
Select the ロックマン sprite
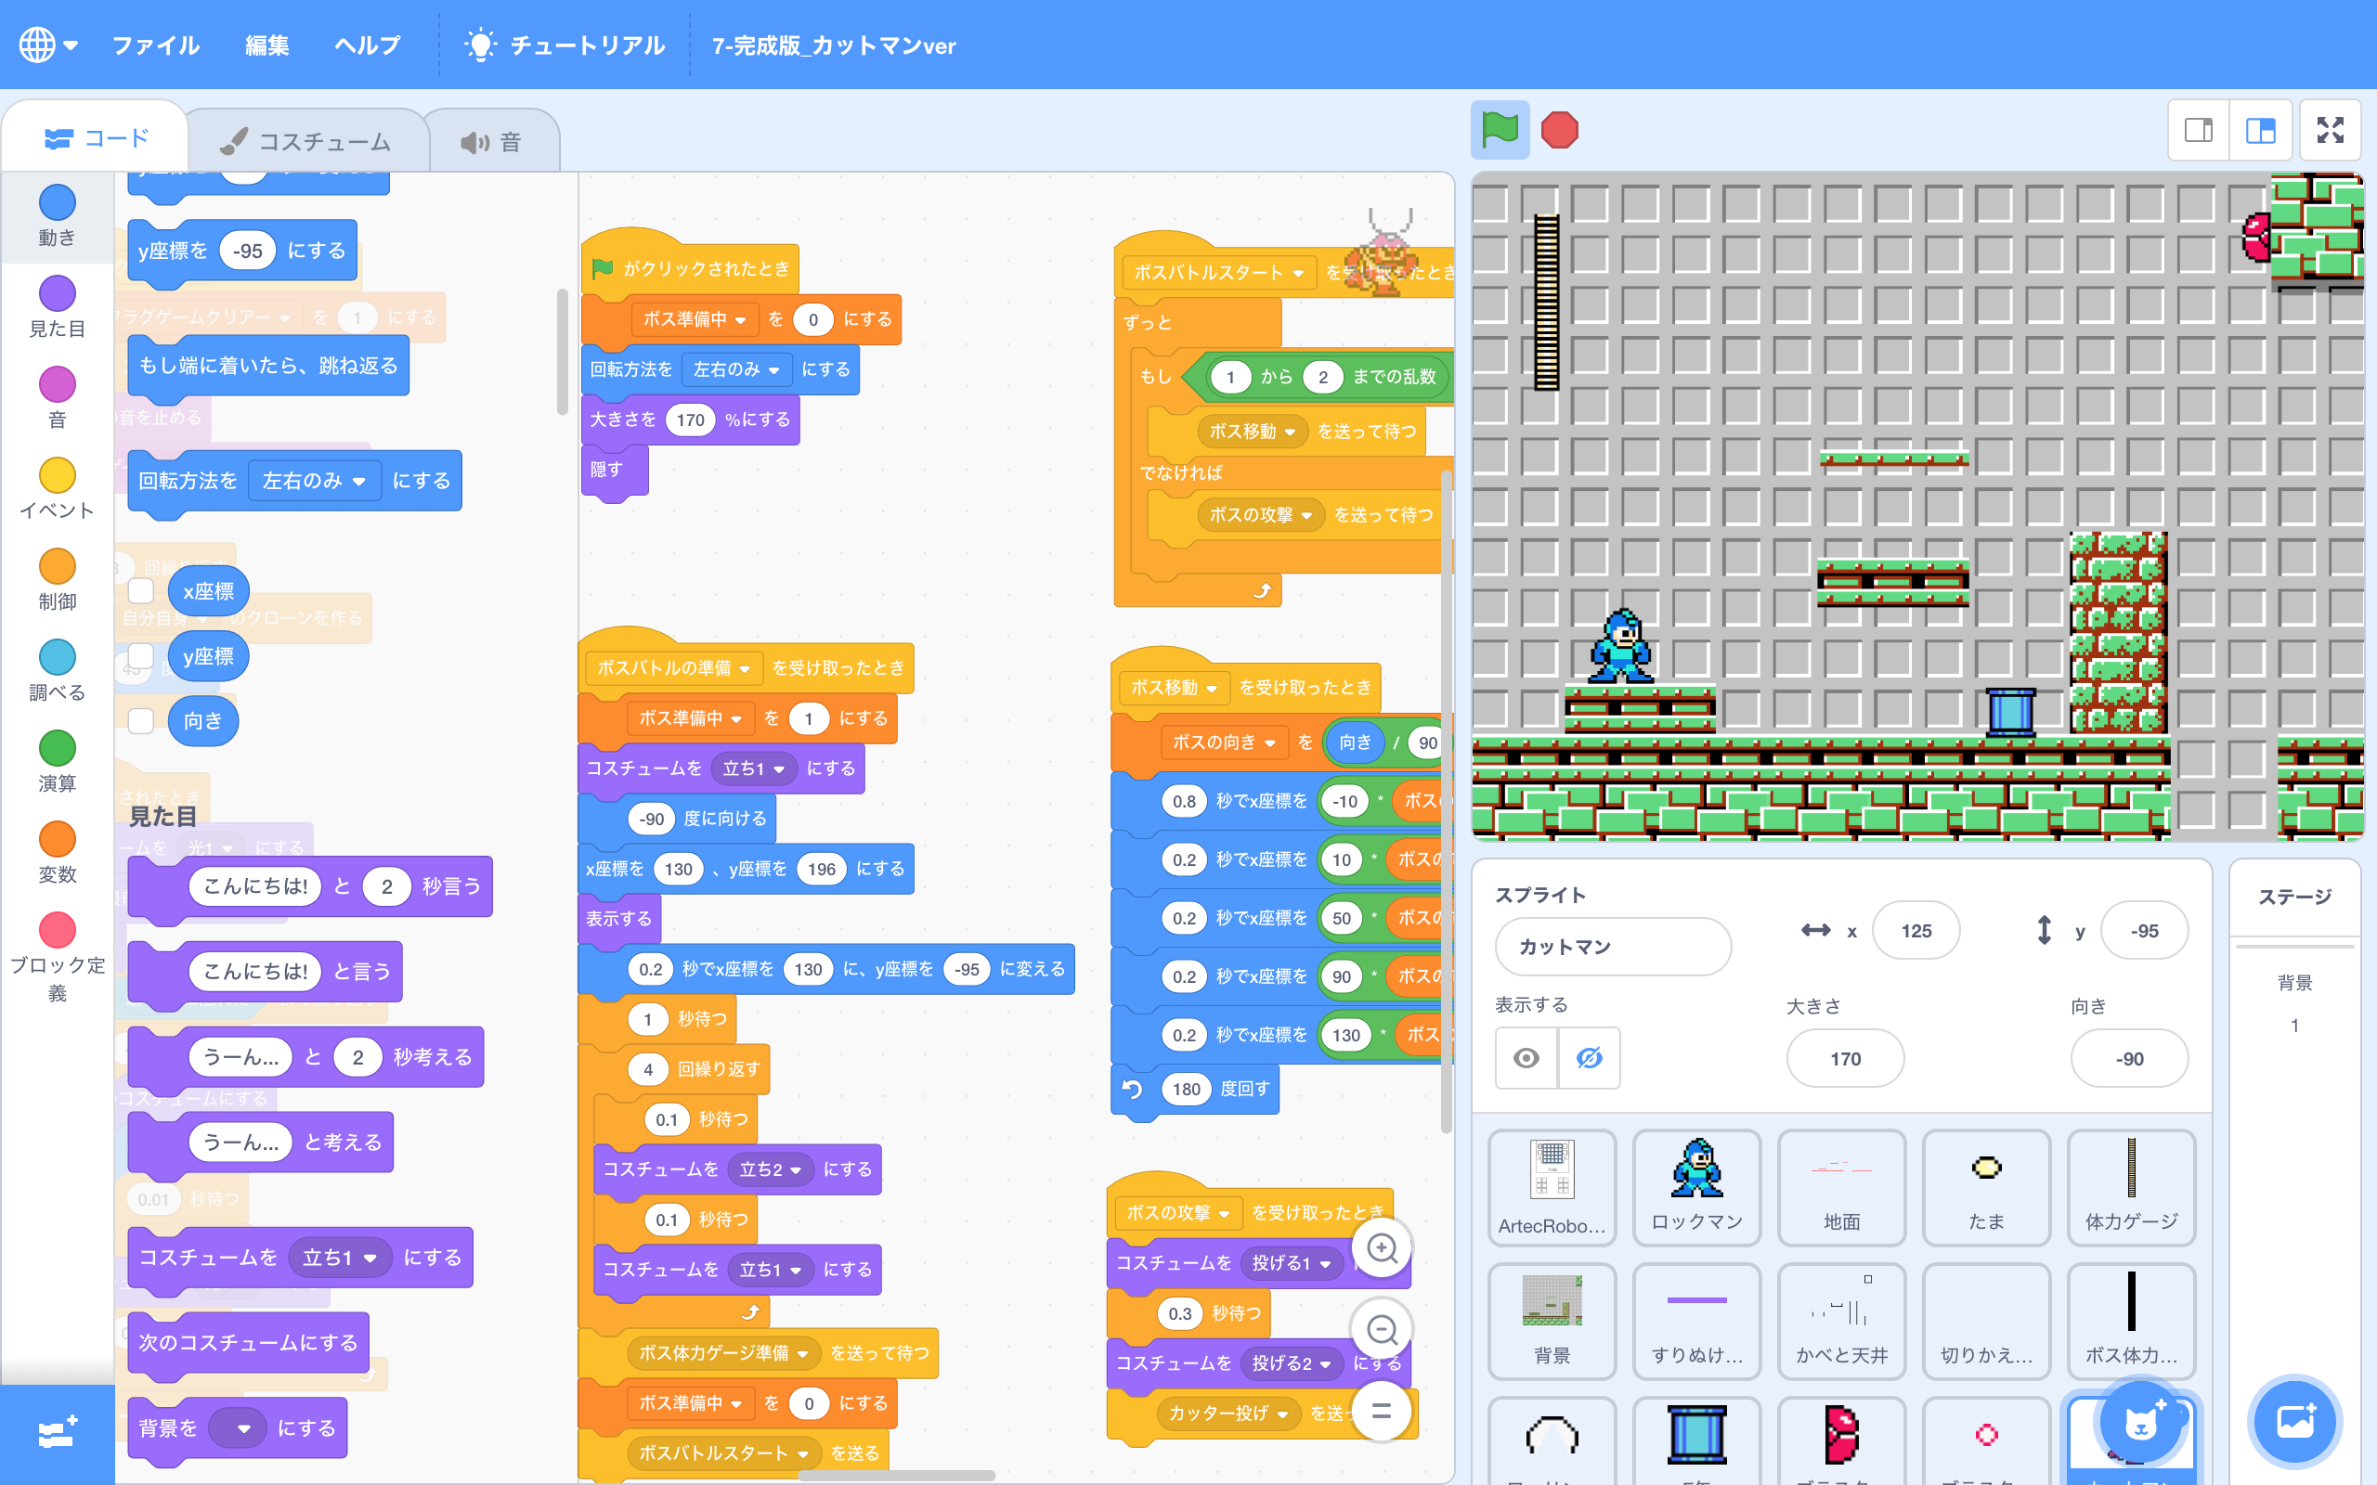coord(1696,1187)
